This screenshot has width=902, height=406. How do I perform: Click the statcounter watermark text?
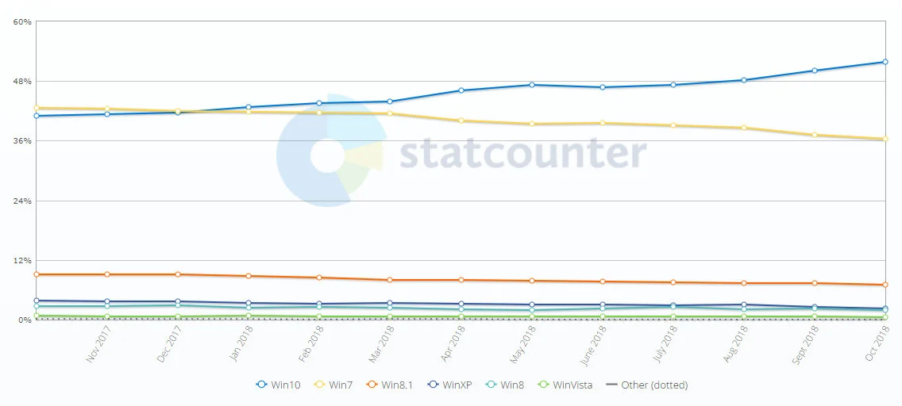(522, 154)
